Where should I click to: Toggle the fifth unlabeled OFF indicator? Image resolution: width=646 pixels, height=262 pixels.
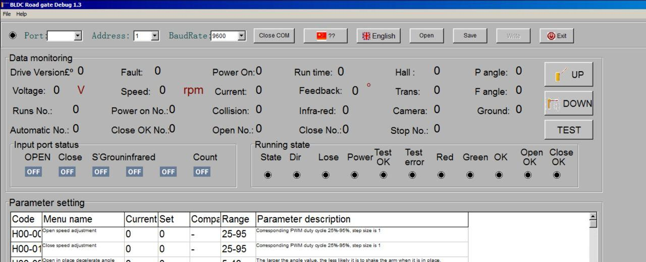tap(168, 172)
